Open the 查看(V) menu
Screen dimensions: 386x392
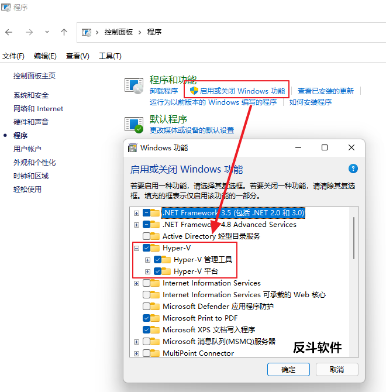pyautogui.click(x=77, y=56)
